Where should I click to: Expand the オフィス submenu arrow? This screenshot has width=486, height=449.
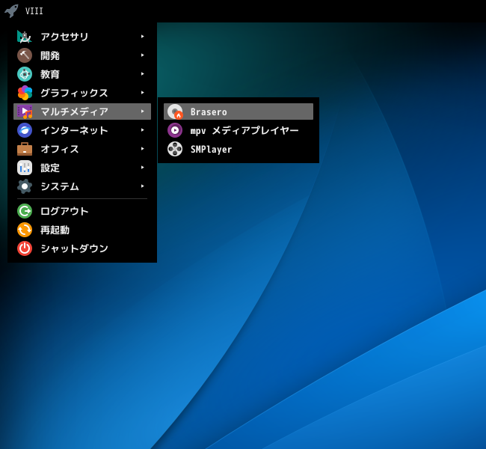coord(142,149)
